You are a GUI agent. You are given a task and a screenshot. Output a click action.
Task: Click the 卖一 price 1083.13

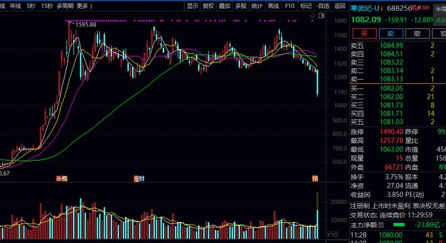pyautogui.click(x=391, y=79)
